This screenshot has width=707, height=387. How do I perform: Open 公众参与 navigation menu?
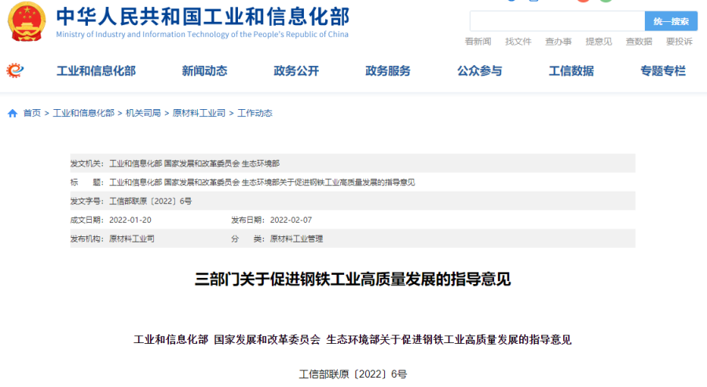point(480,71)
